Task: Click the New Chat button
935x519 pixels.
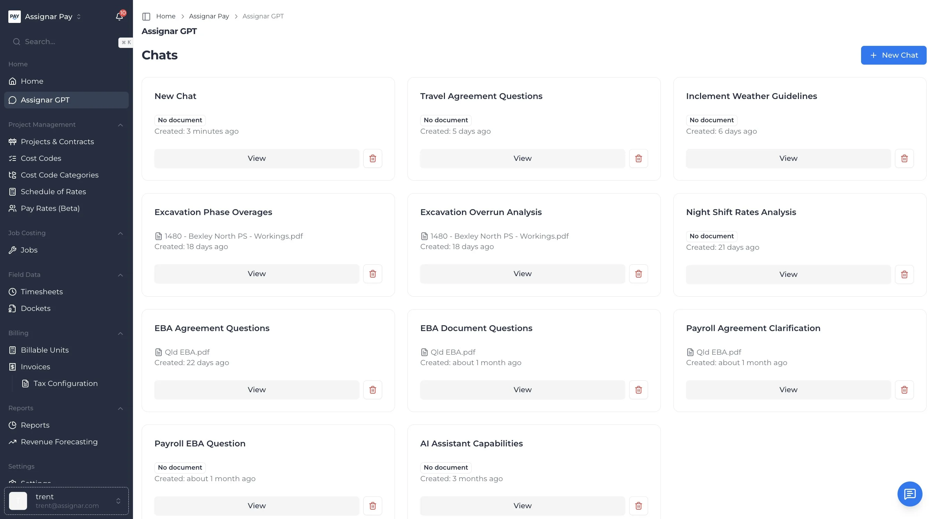Action: click(893, 55)
